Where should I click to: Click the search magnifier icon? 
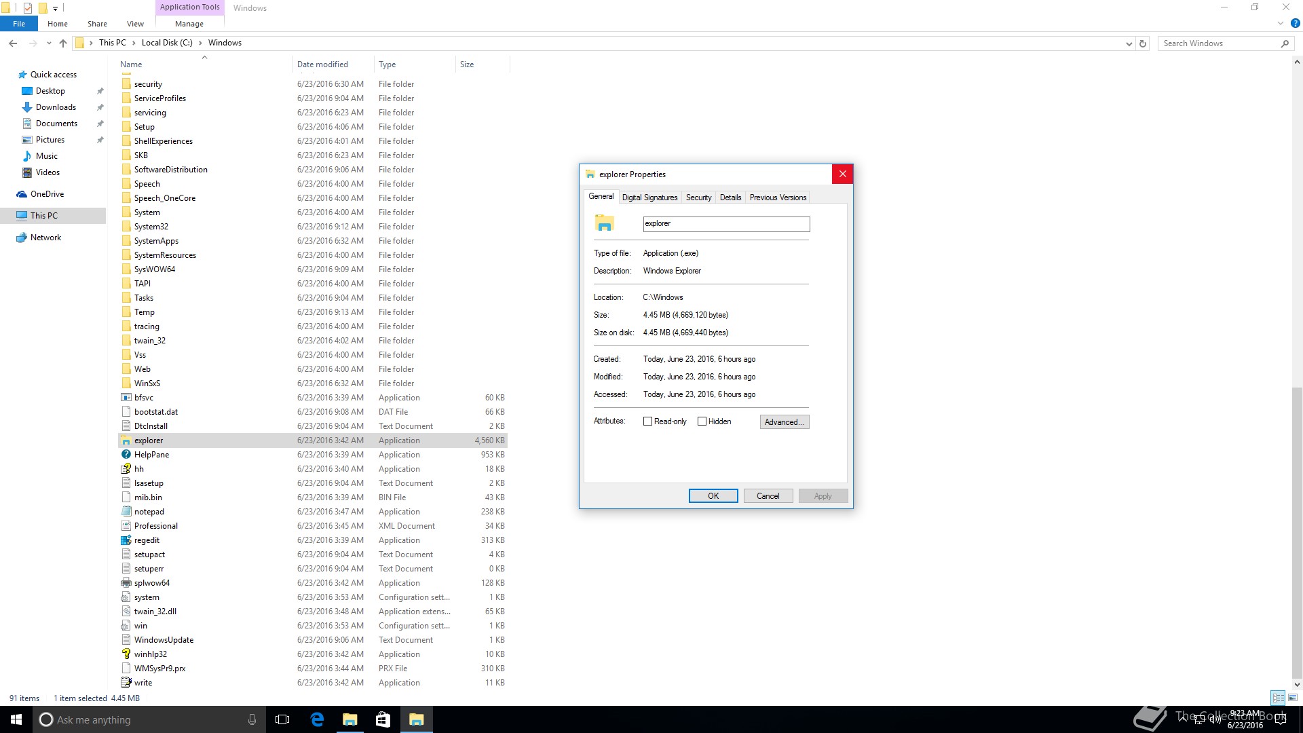[x=1285, y=43]
